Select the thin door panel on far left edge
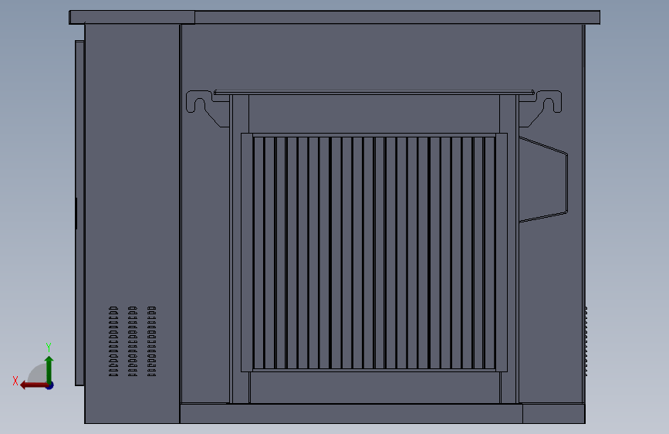This screenshot has height=434, width=669. click(x=79, y=213)
